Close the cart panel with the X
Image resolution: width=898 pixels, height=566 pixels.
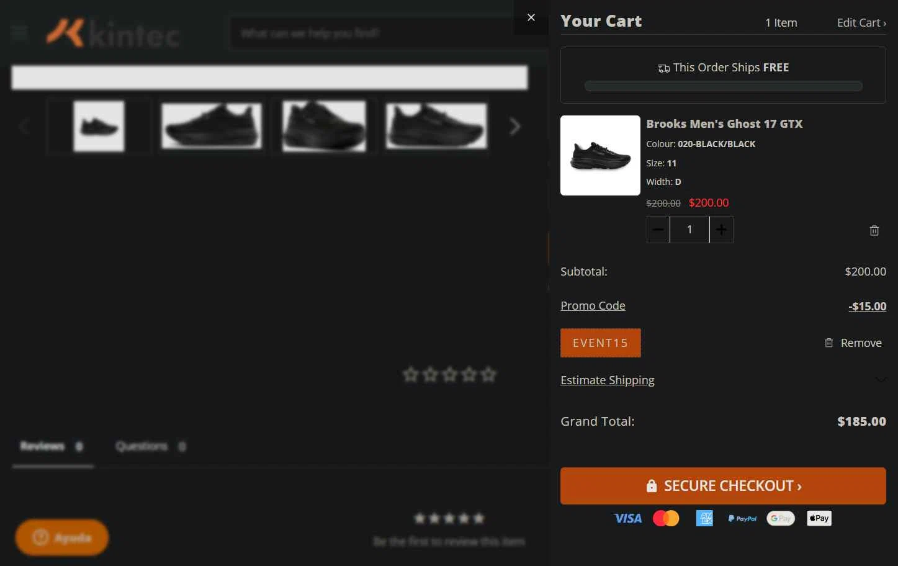pos(531,17)
